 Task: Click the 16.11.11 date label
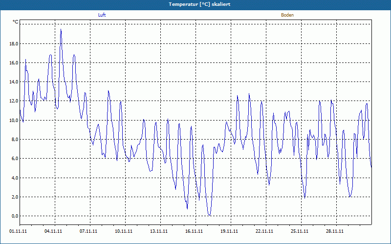194,231
